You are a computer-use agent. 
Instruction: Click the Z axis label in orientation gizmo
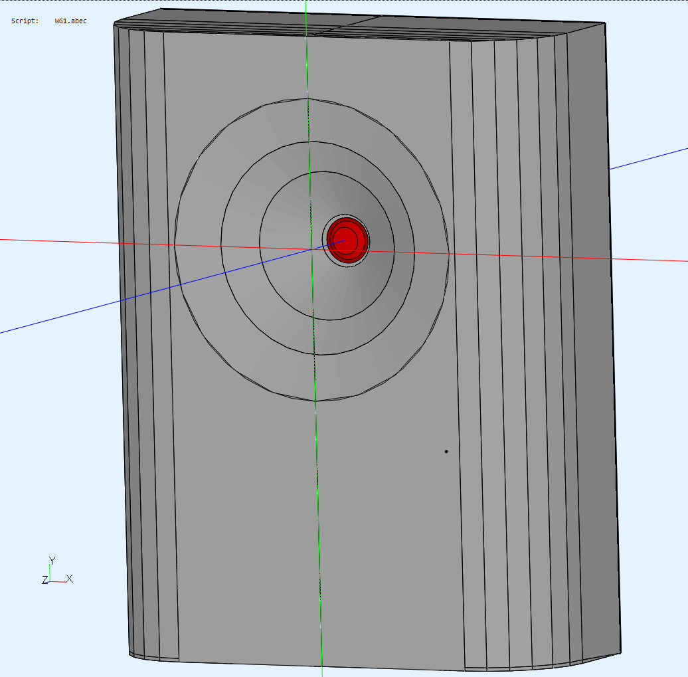pyautogui.click(x=44, y=581)
